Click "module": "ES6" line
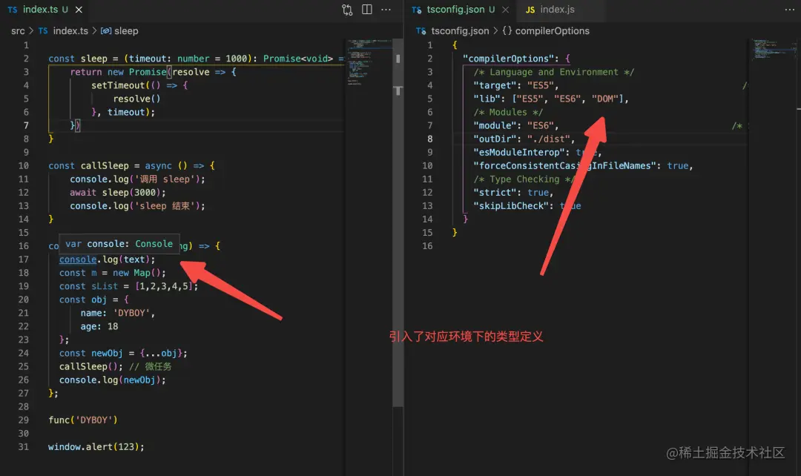 (516, 125)
